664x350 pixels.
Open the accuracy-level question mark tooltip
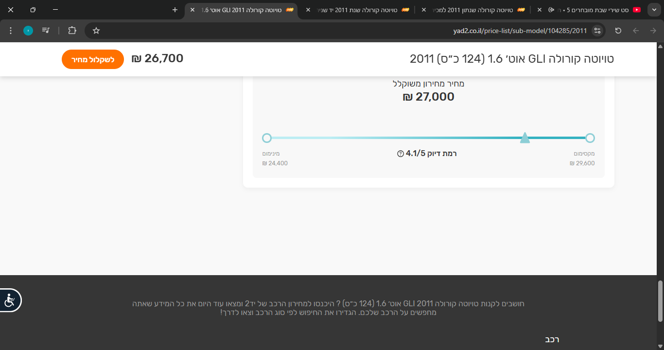(401, 154)
